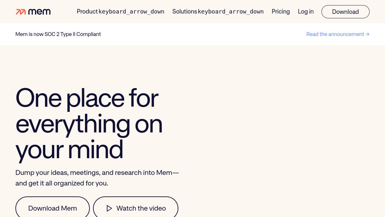Click the play triangle icon for the video

(x=109, y=208)
